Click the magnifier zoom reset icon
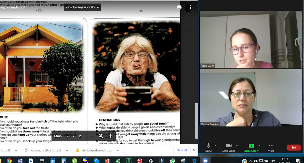 [101, 136]
